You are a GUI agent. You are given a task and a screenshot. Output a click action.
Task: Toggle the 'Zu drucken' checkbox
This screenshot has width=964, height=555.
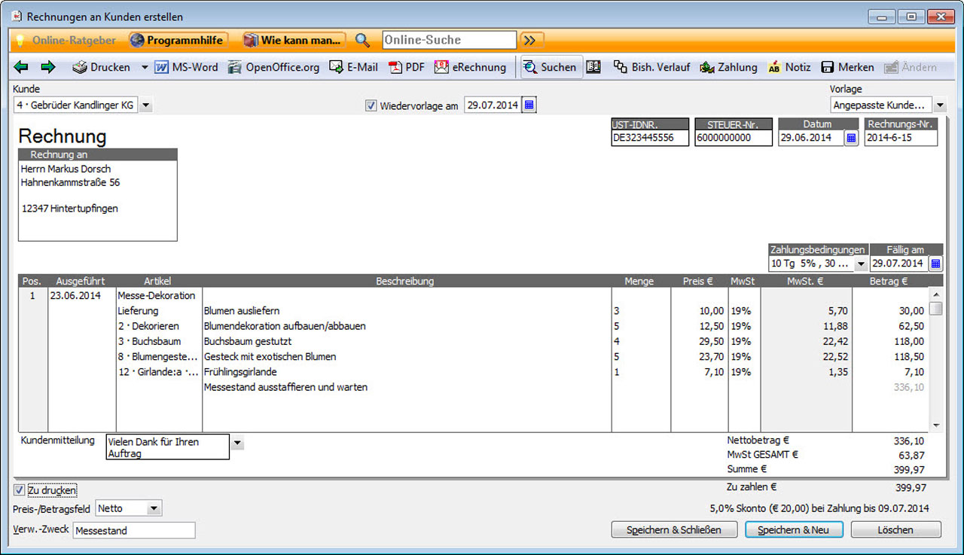click(x=19, y=490)
